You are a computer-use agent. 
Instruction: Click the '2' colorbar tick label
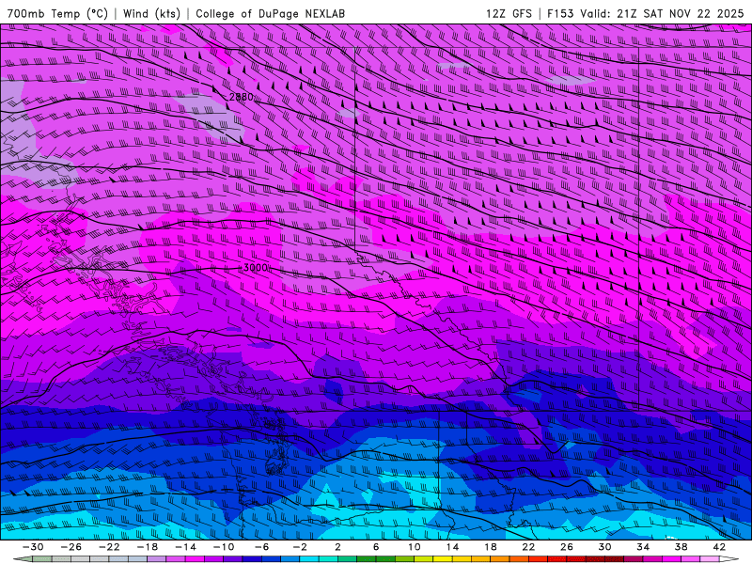click(337, 547)
